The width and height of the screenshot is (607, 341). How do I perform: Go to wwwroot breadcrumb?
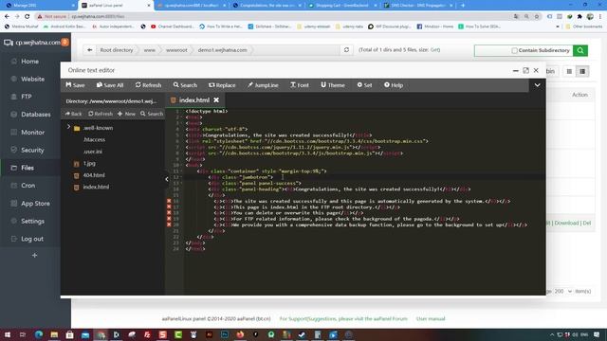(176, 50)
